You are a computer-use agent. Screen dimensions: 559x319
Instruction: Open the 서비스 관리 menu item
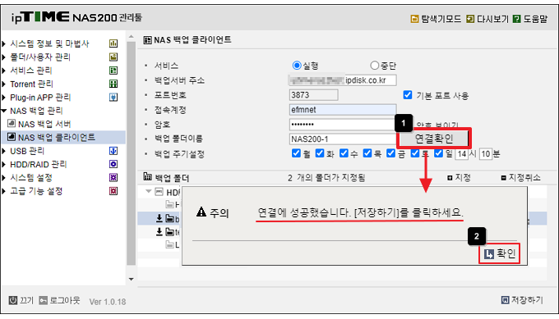point(31,71)
